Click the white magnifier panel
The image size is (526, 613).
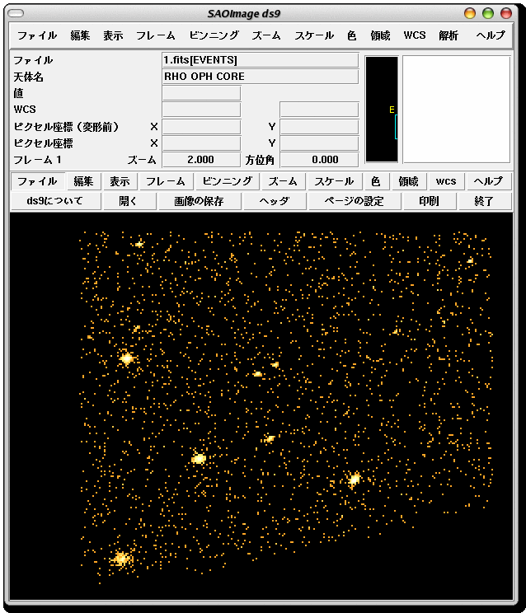click(x=457, y=109)
